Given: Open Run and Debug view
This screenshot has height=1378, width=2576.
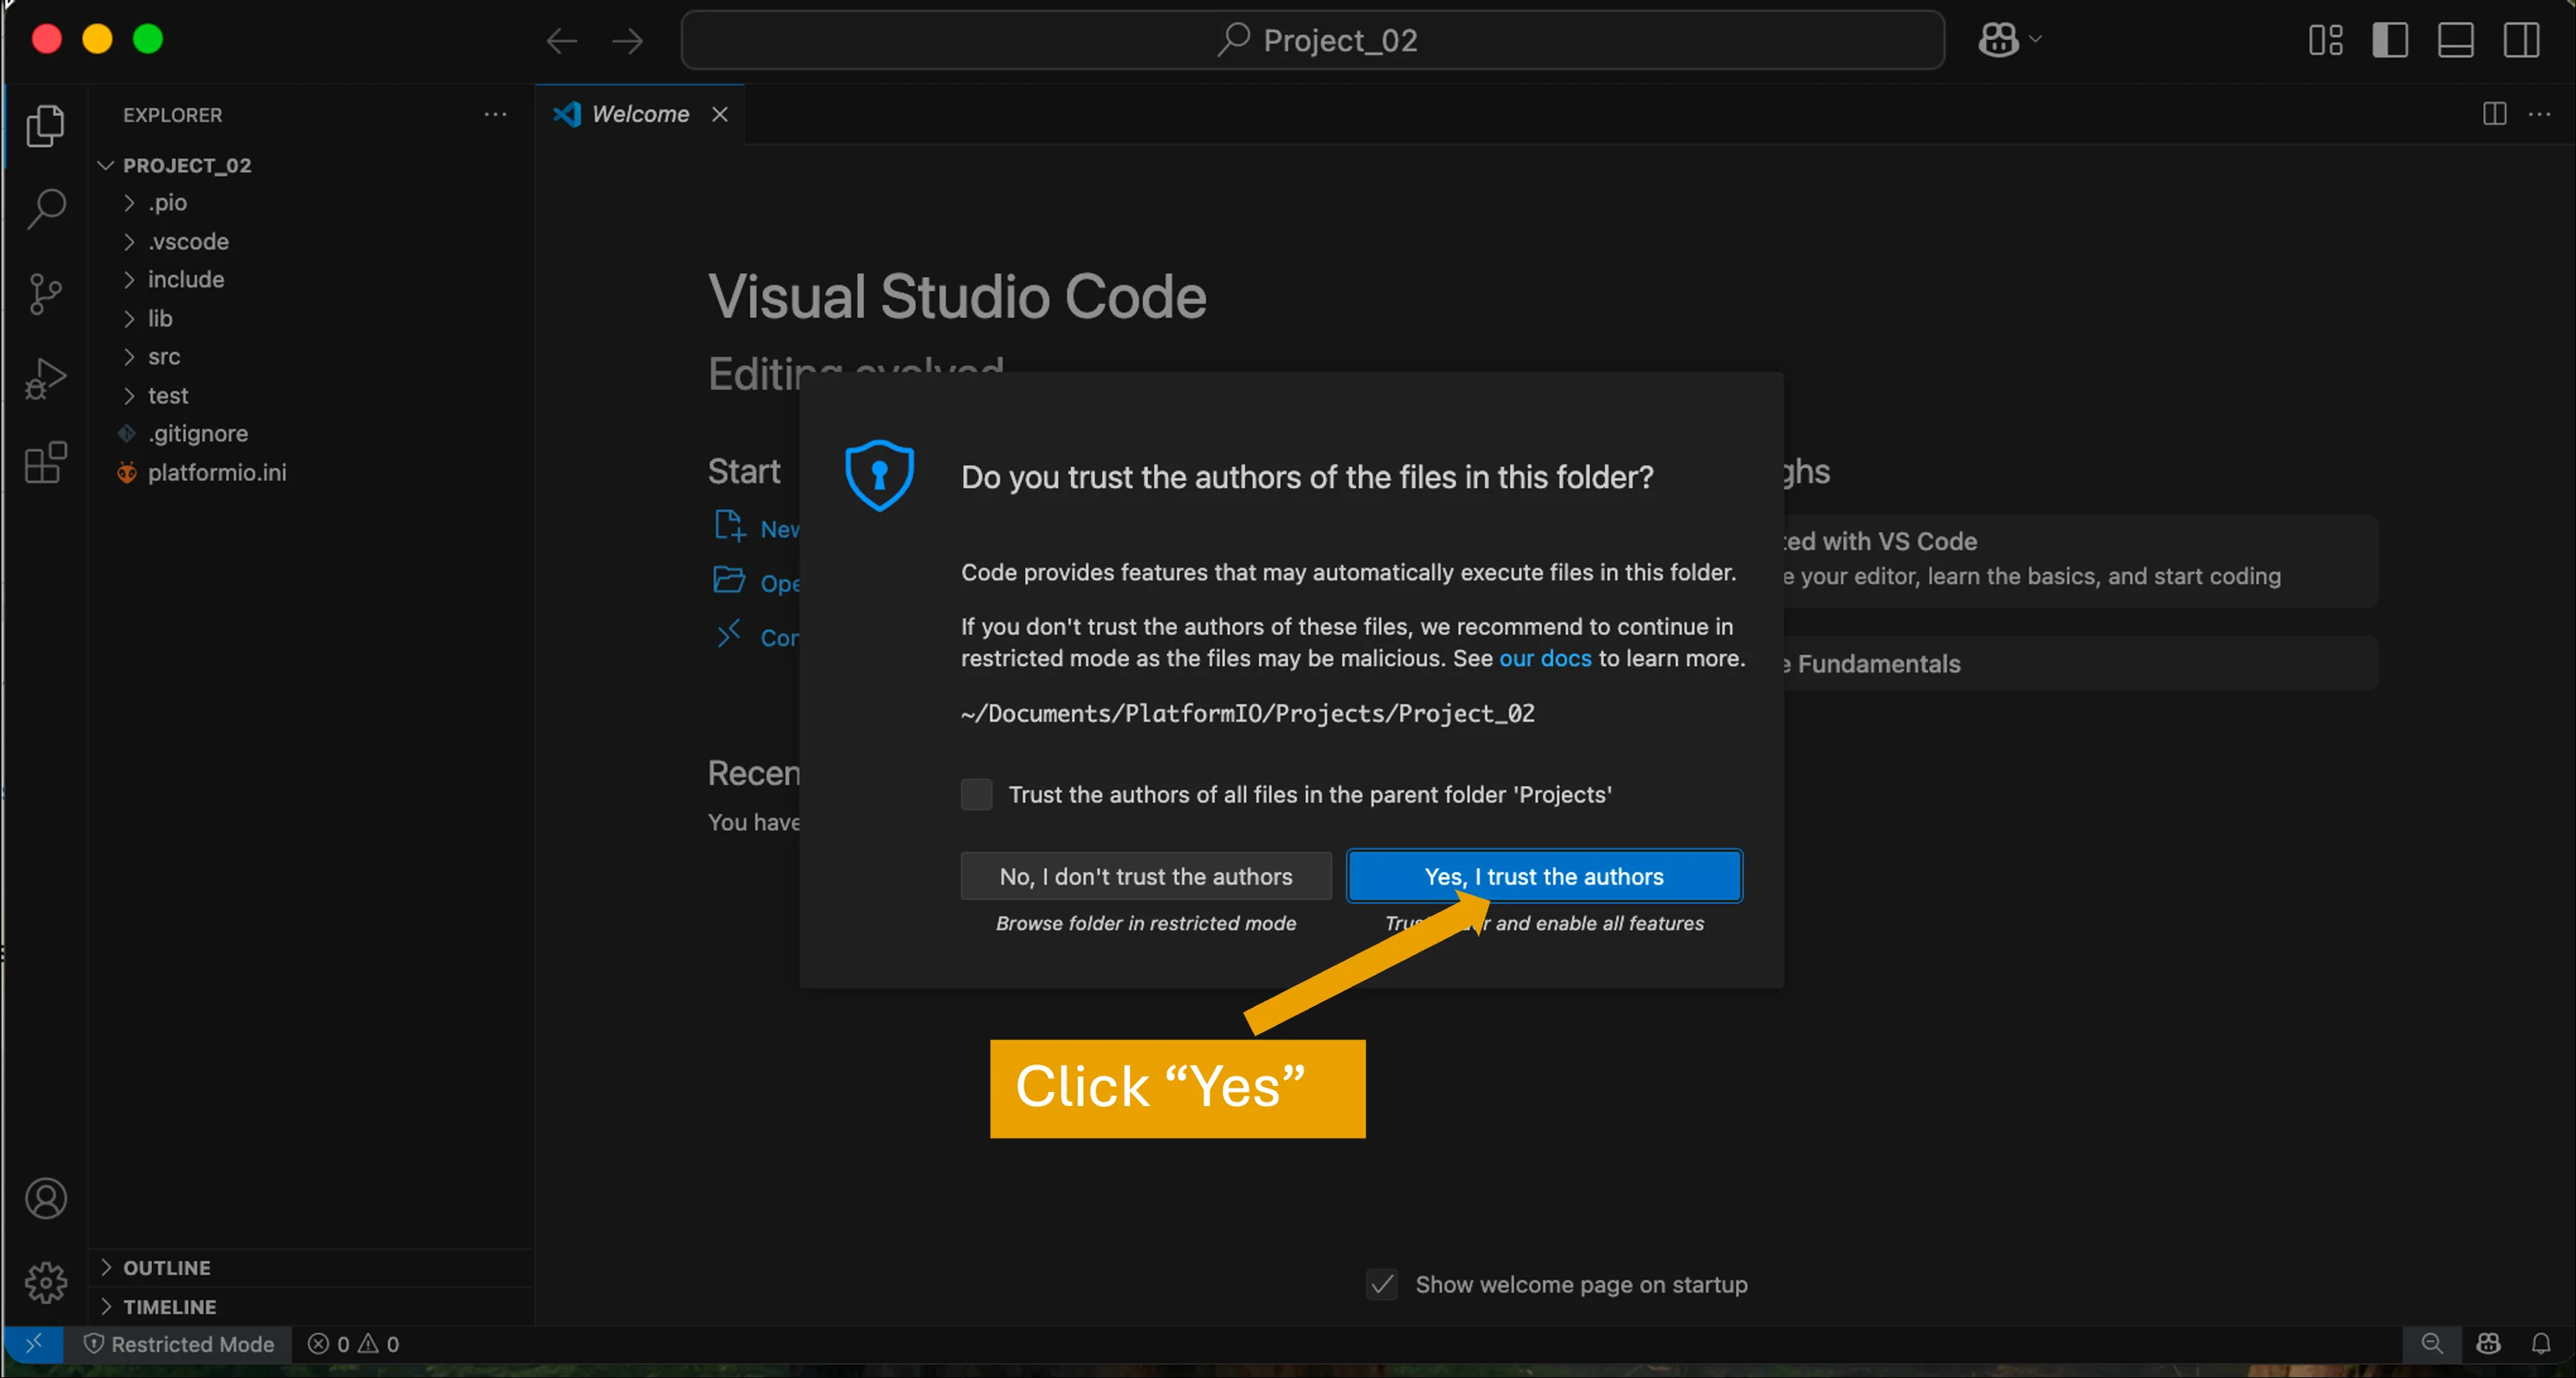Looking at the screenshot, I should 45,379.
